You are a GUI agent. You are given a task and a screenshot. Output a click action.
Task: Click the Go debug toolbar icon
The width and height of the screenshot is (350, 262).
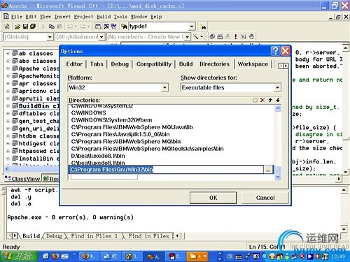tap(244, 36)
